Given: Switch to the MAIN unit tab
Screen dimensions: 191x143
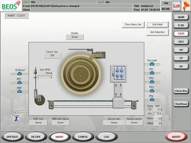Looking at the screenshot, I should pos(181,17).
